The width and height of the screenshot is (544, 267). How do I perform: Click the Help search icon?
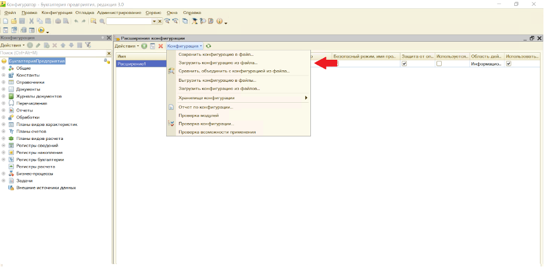pyautogui.click(x=203, y=21)
